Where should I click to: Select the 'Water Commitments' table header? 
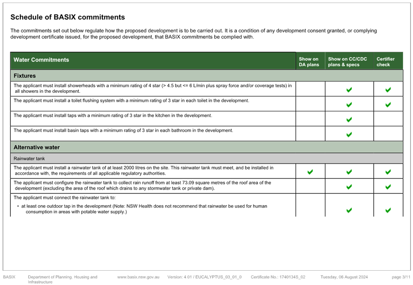click(x=153, y=61)
